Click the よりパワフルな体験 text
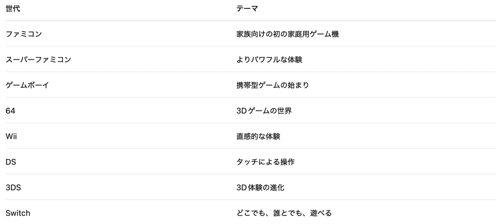 (269, 59)
